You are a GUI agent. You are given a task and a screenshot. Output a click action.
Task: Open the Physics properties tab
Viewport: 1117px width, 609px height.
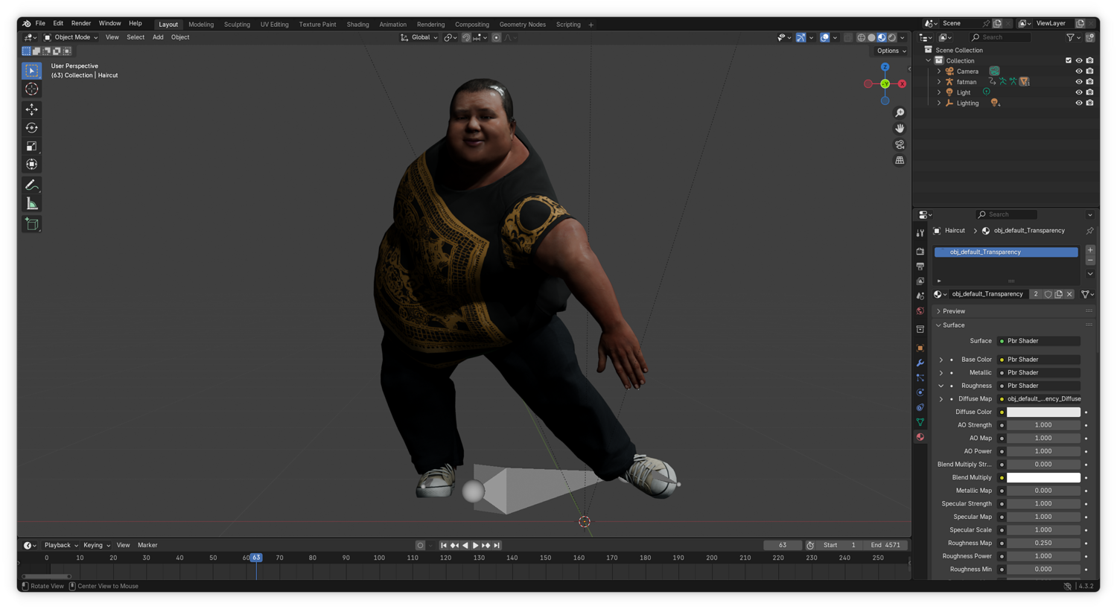tap(920, 393)
